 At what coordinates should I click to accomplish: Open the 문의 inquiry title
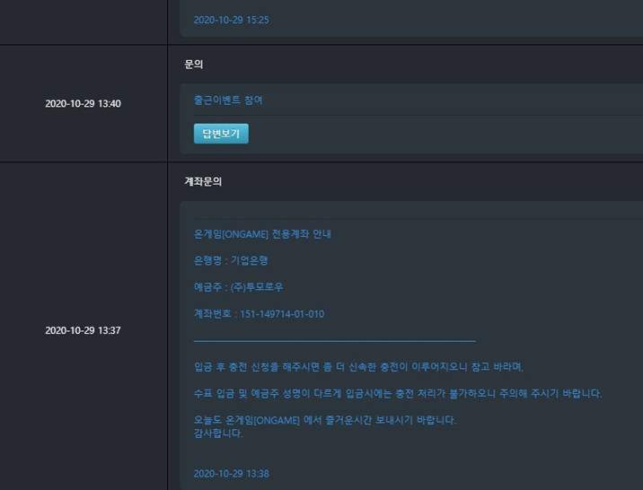click(193, 65)
